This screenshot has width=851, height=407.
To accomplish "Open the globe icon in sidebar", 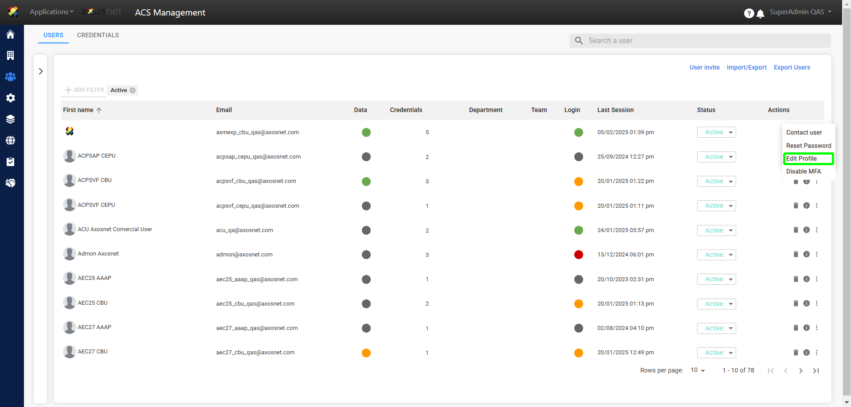I will pos(11,140).
